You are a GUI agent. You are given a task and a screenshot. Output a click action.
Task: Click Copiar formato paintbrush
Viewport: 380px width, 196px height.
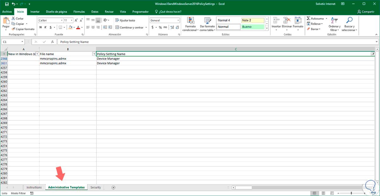tap(23, 29)
